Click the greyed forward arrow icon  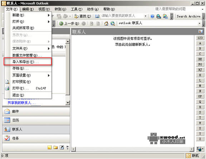pos(84,23)
